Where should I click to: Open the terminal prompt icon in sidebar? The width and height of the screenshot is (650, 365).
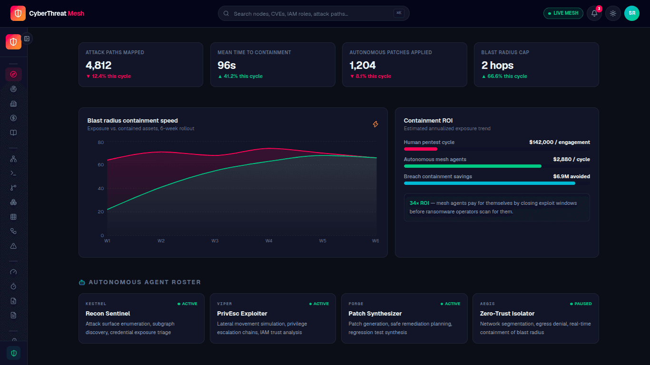pos(13,173)
